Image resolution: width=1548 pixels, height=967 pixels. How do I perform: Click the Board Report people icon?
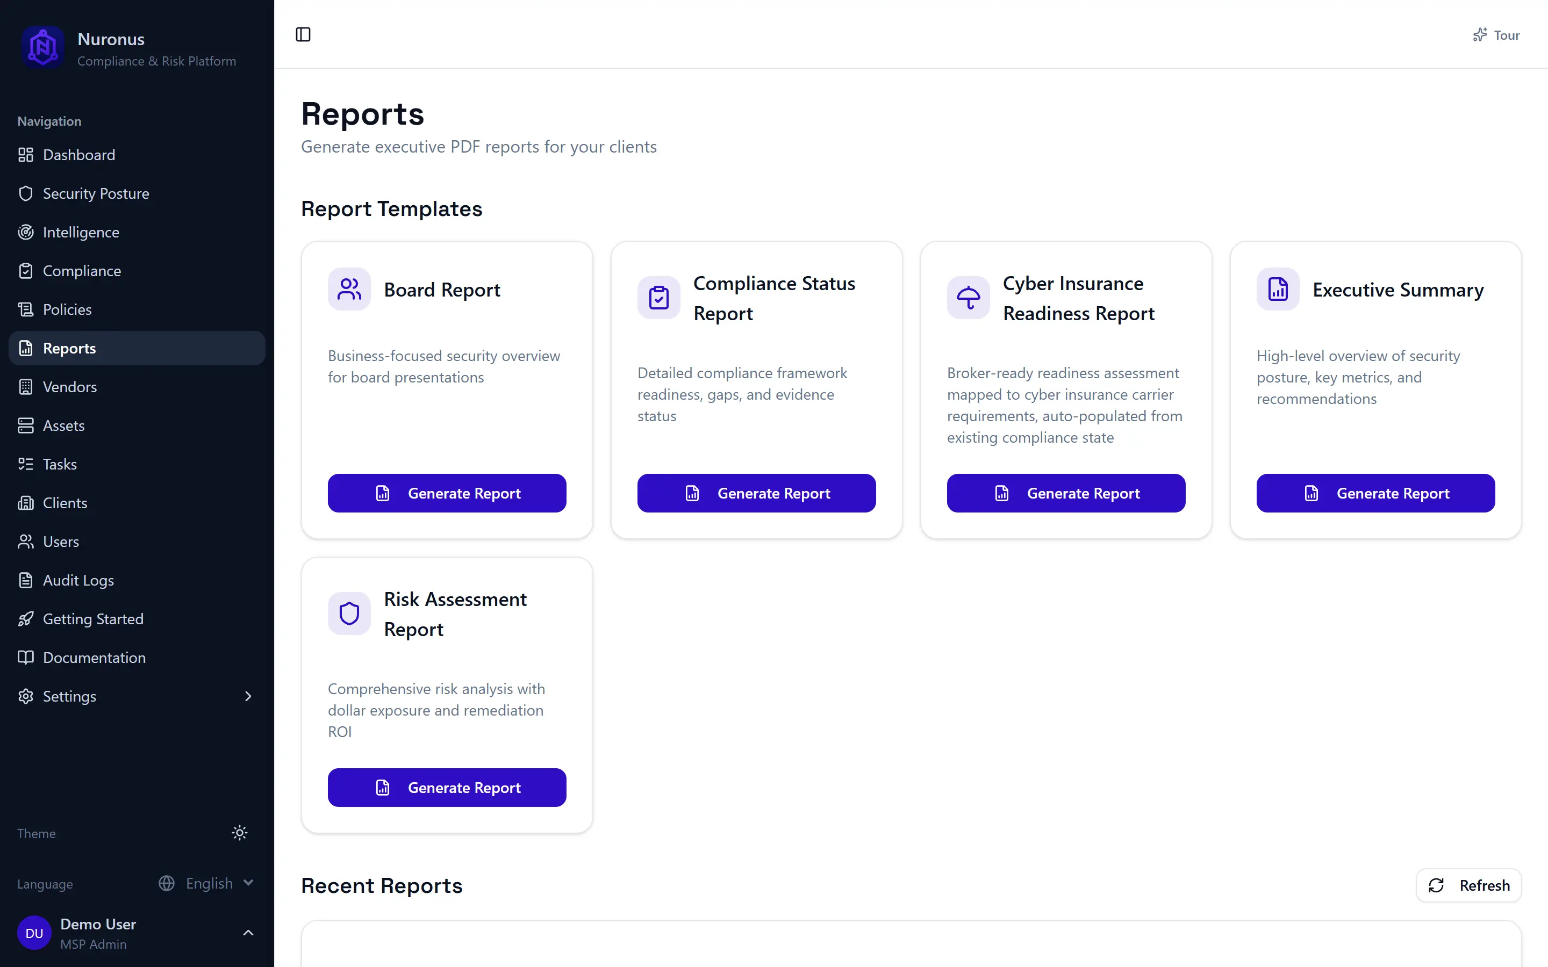(x=349, y=289)
